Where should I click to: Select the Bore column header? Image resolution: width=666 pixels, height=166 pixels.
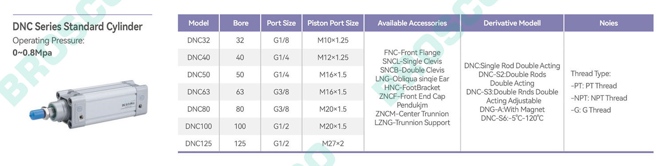[x=241, y=23]
